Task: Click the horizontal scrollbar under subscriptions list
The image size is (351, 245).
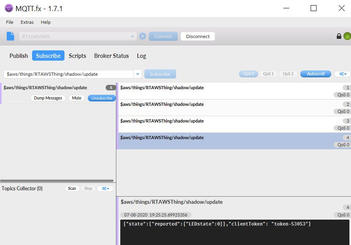Action: coord(57,181)
